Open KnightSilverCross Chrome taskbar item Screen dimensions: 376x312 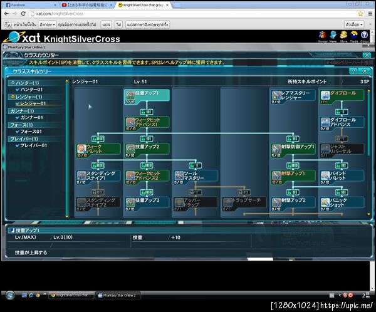(x=71, y=295)
